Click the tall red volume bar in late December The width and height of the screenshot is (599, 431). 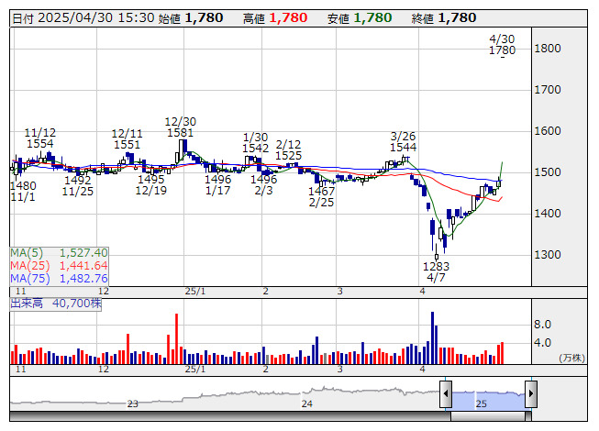(176, 339)
